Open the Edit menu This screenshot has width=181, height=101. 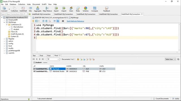pos(7,4)
